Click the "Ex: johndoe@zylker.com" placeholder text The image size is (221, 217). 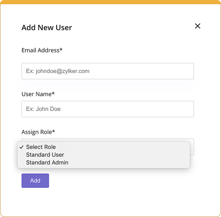pos(58,71)
